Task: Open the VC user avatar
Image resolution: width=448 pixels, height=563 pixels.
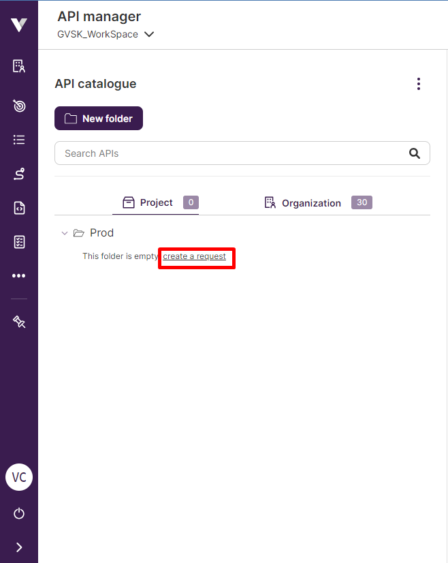Action: point(19,477)
